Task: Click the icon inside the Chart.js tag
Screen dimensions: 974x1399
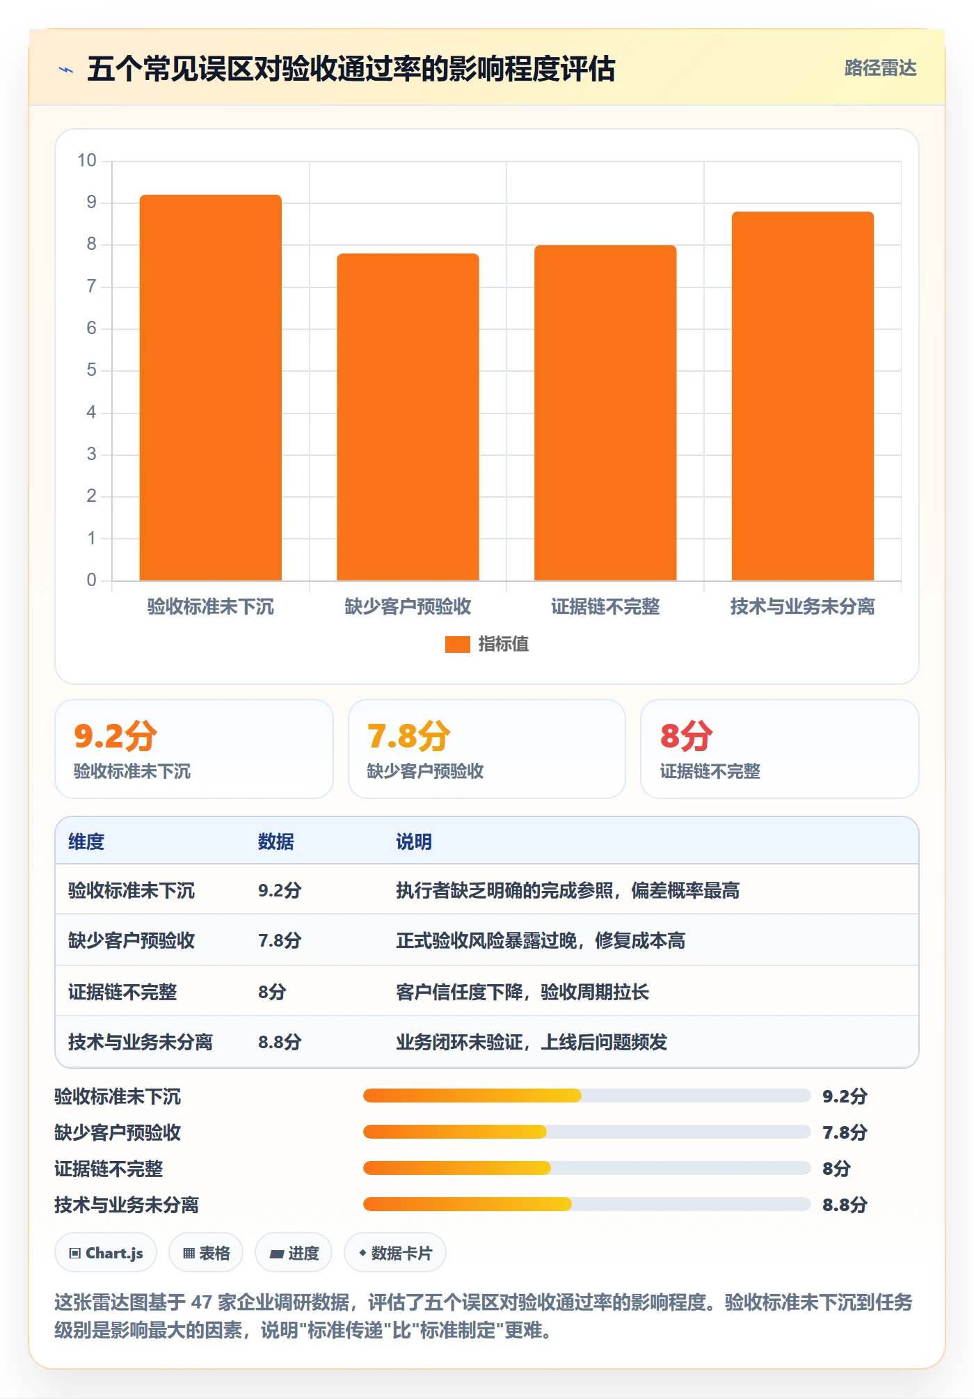Action: 75,1254
